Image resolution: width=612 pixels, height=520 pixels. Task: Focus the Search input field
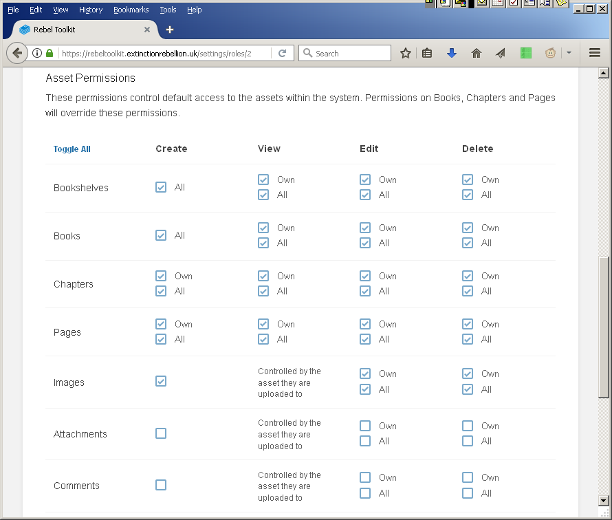[345, 53]
